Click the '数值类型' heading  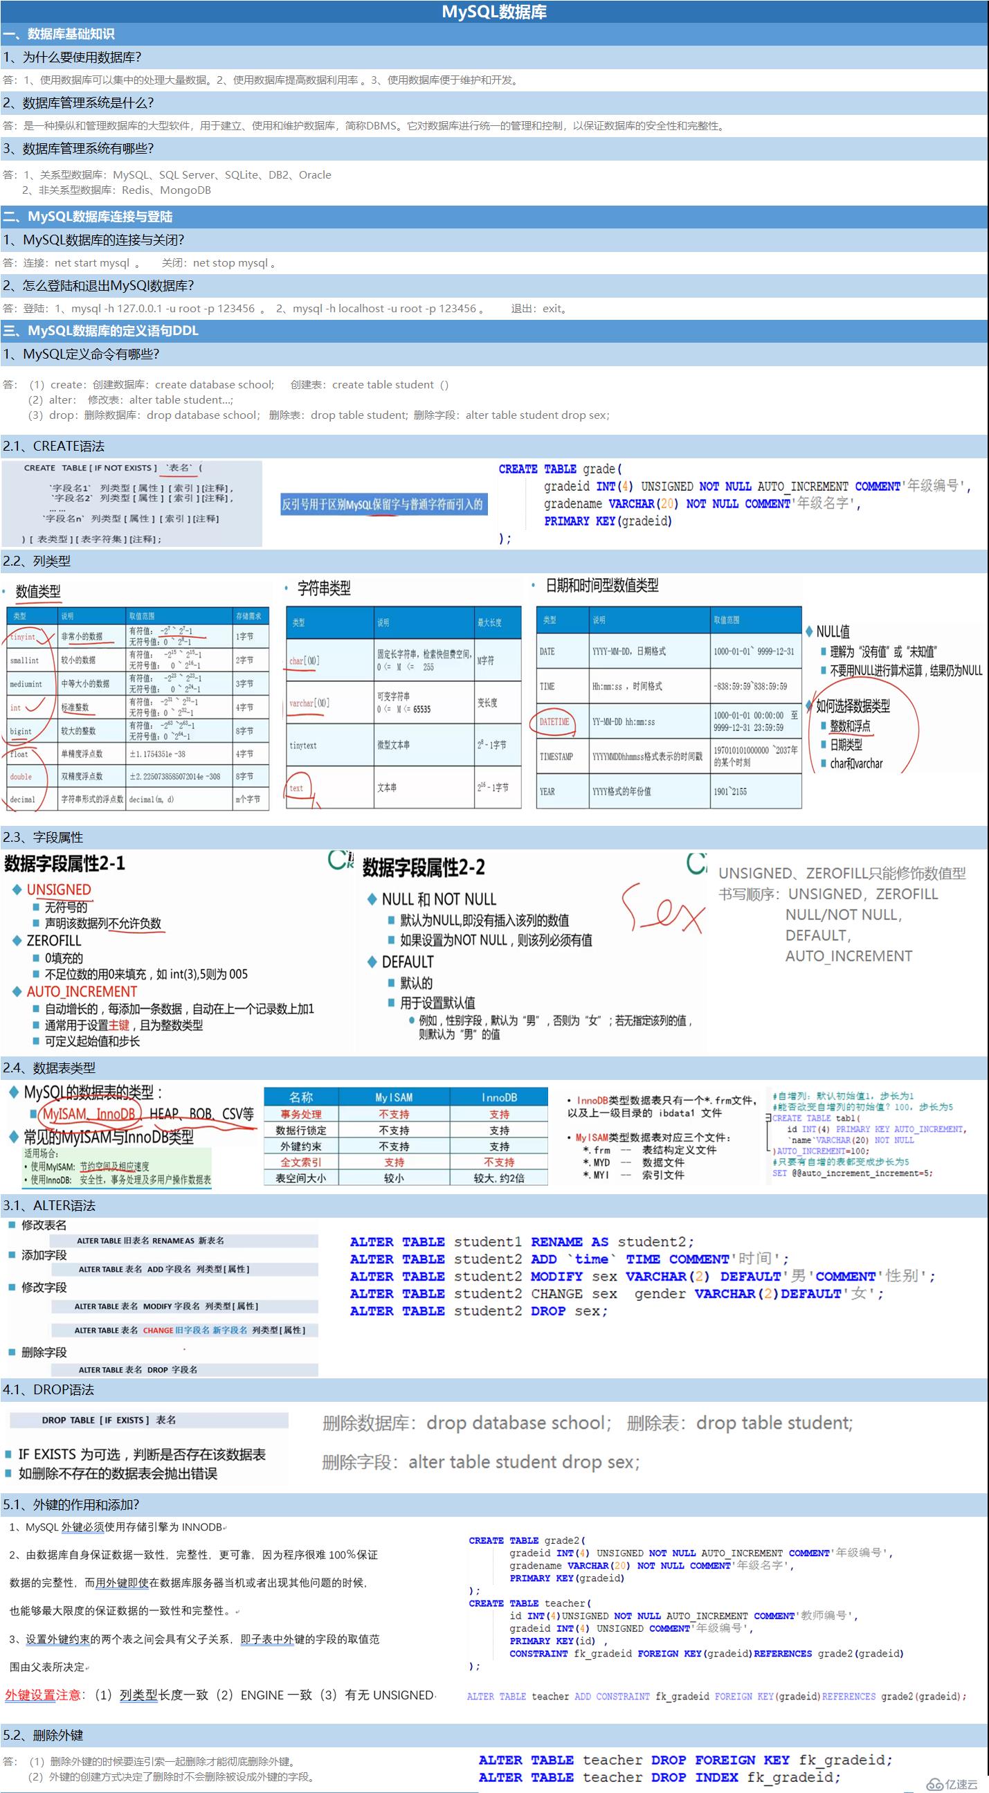click(37, 591)
